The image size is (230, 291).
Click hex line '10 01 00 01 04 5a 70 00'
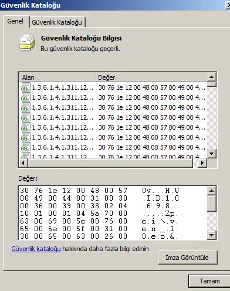tap(74, 214)
